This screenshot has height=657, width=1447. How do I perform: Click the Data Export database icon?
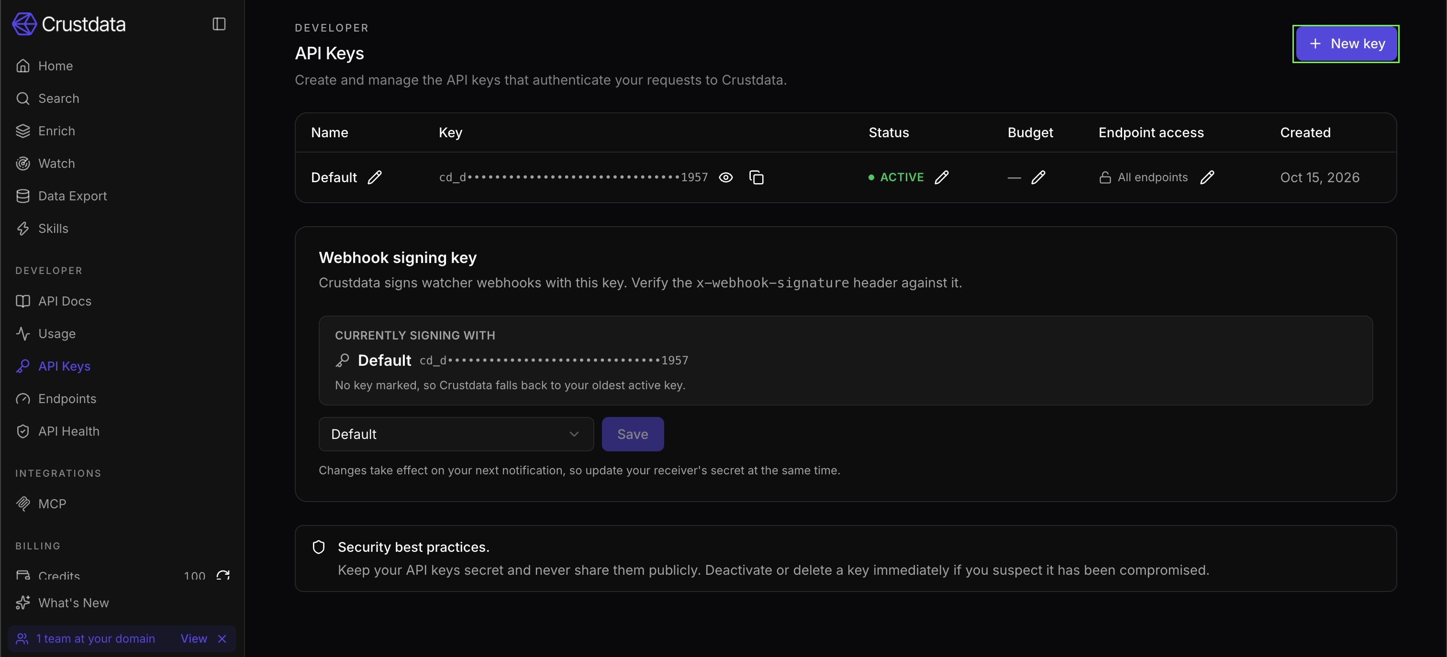[x=23, y=196]
